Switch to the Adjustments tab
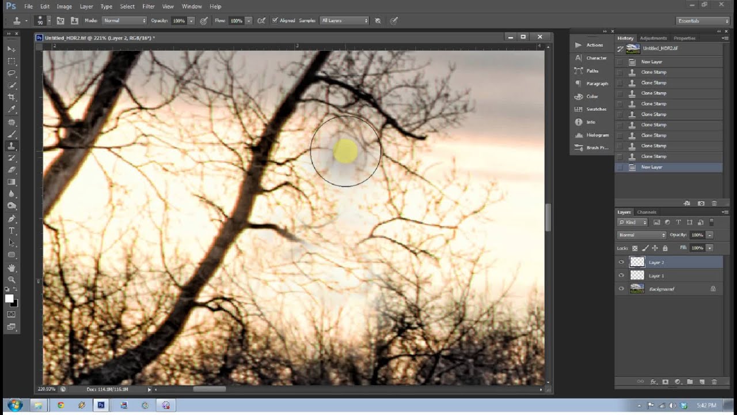 653,38
